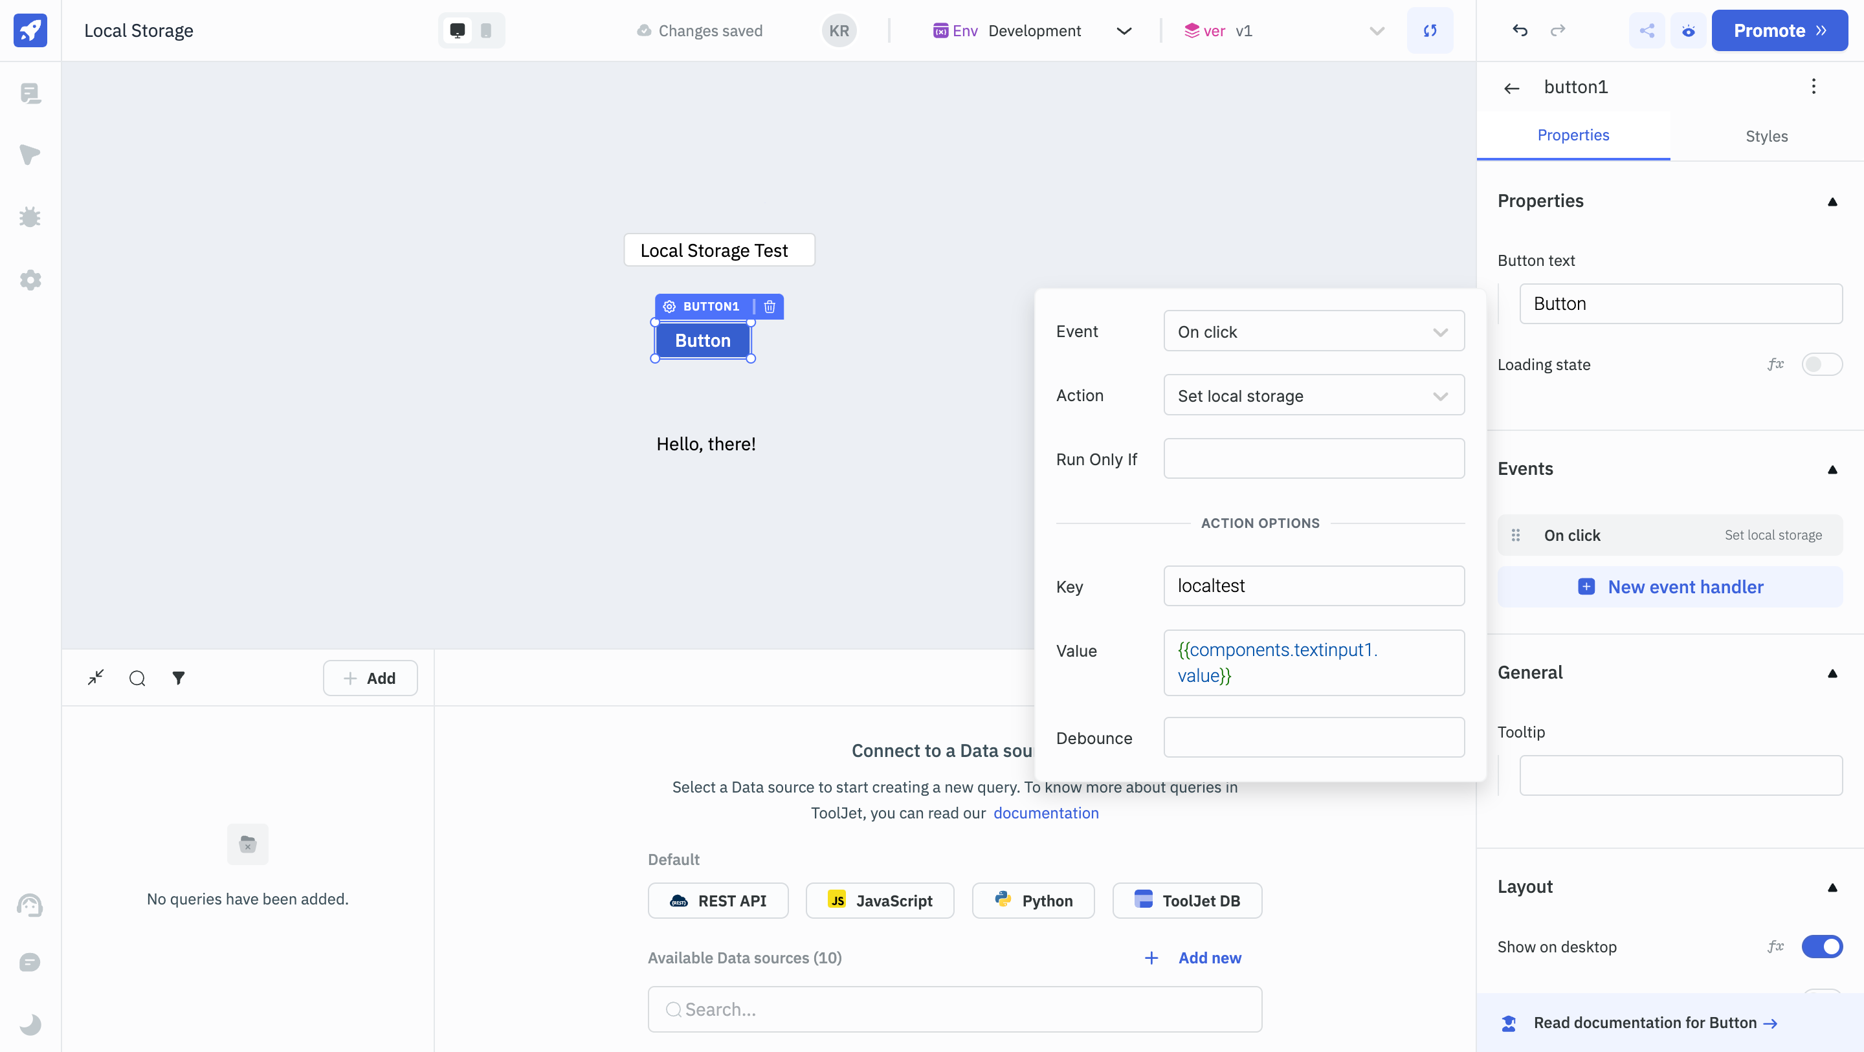
Task: Open the inspector cursor icon in sidebar
Action: click(x=30, y=154)
